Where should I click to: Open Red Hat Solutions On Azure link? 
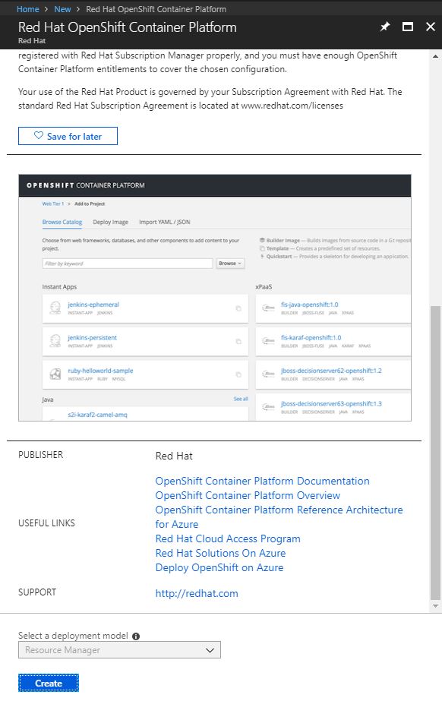point(220,553)
